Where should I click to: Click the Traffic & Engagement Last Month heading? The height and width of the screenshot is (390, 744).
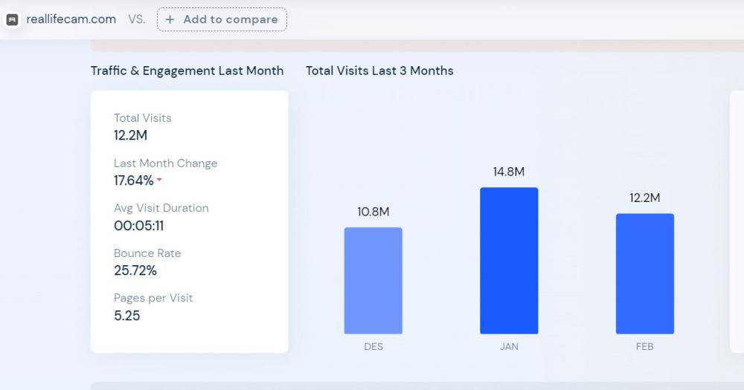pos(187,71)
